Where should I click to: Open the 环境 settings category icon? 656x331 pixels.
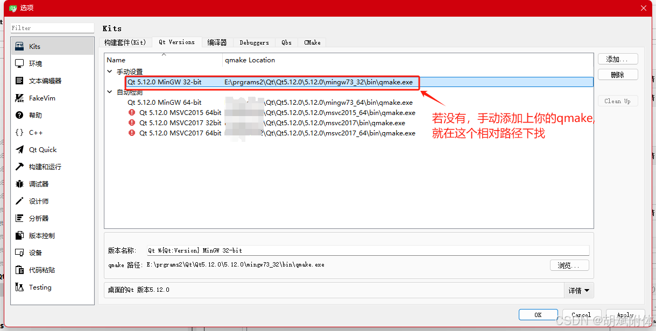19,63
